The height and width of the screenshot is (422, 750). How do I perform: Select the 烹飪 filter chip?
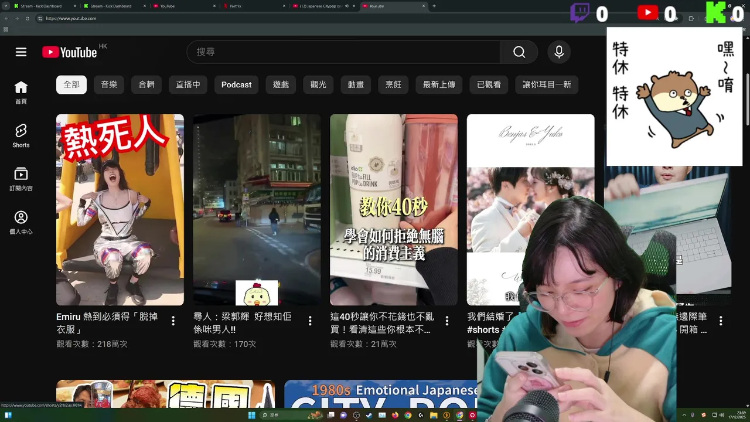pos(393,84)
